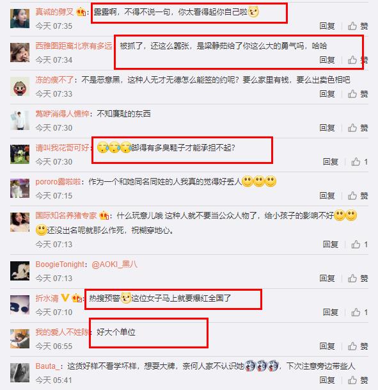
Task: Like the comment by 冻的瘦不了
Action: pyautogui.click(x=358, y=93)
